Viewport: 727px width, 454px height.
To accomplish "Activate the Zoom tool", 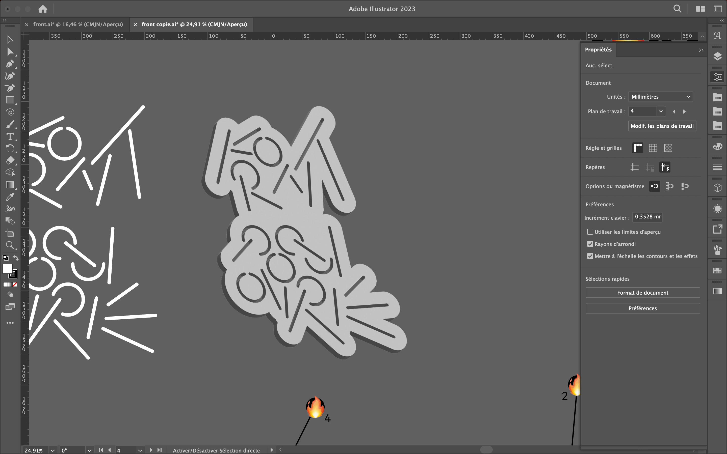I will (x=10, y=245).
